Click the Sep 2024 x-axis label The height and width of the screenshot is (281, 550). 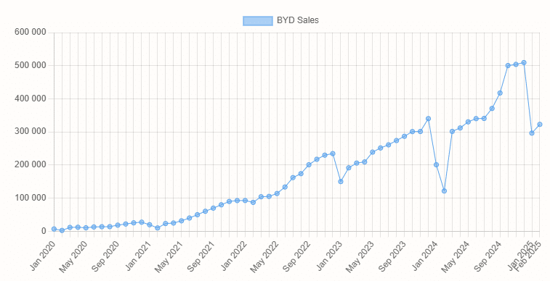pyautogui.click(x=488, y=256)
